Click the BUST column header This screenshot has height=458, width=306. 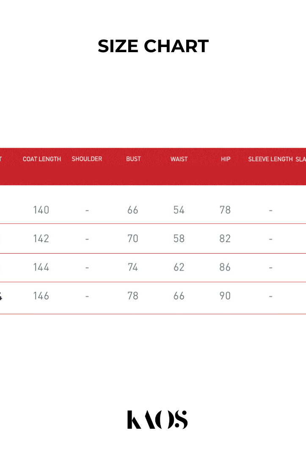pyautogui.click(x=133, y=159)
